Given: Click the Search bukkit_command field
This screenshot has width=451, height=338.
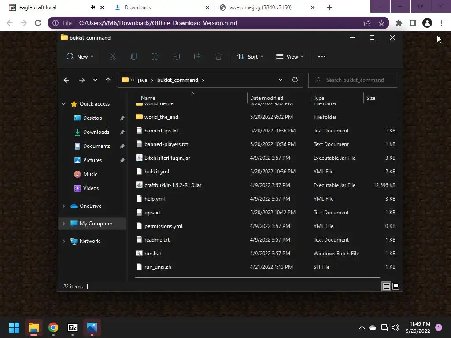Looking at the screenshot, I should [353, 80].
